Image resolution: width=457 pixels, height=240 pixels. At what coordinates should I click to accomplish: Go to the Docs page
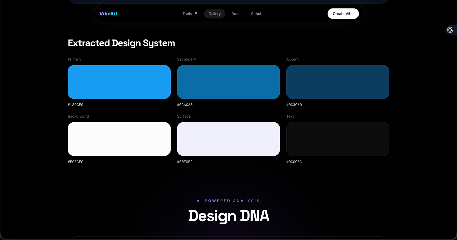point(236,14)
